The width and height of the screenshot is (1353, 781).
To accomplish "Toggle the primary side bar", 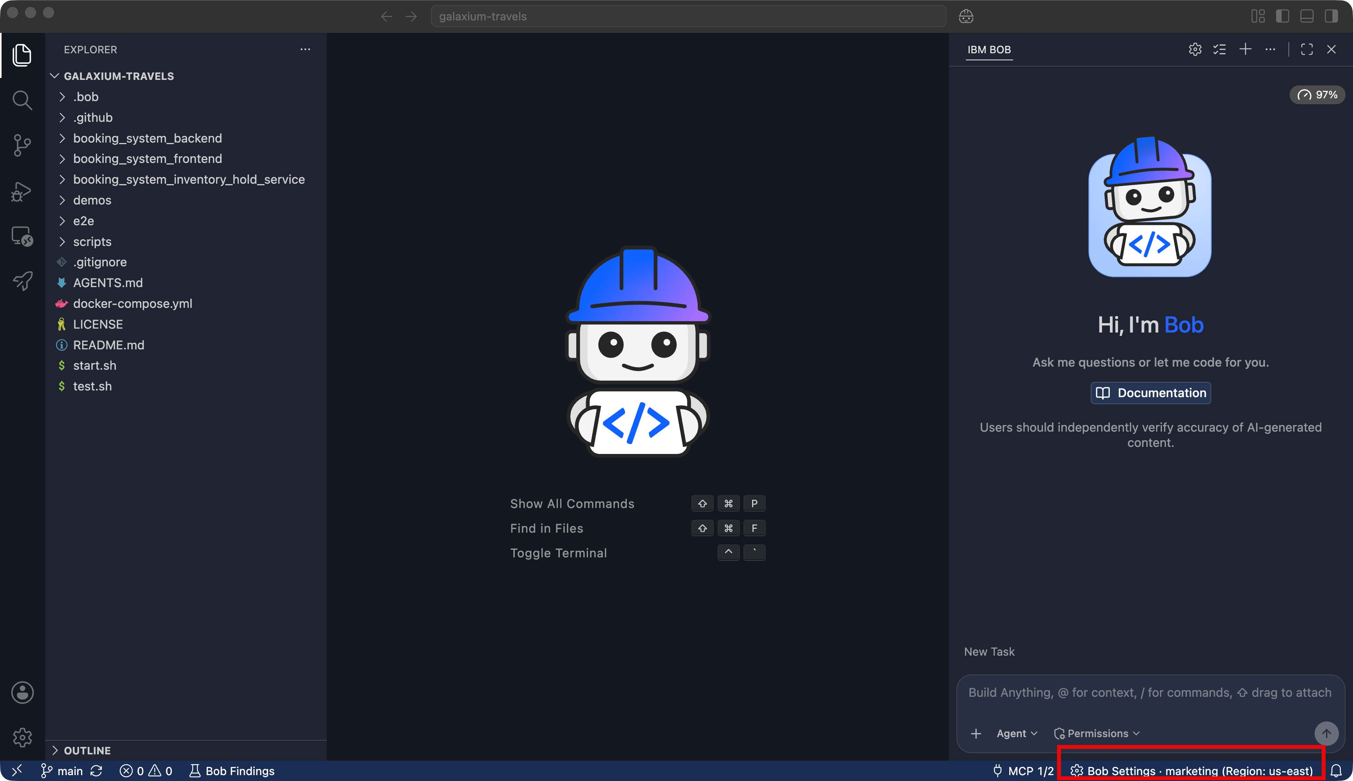I will pos(1282,16).
